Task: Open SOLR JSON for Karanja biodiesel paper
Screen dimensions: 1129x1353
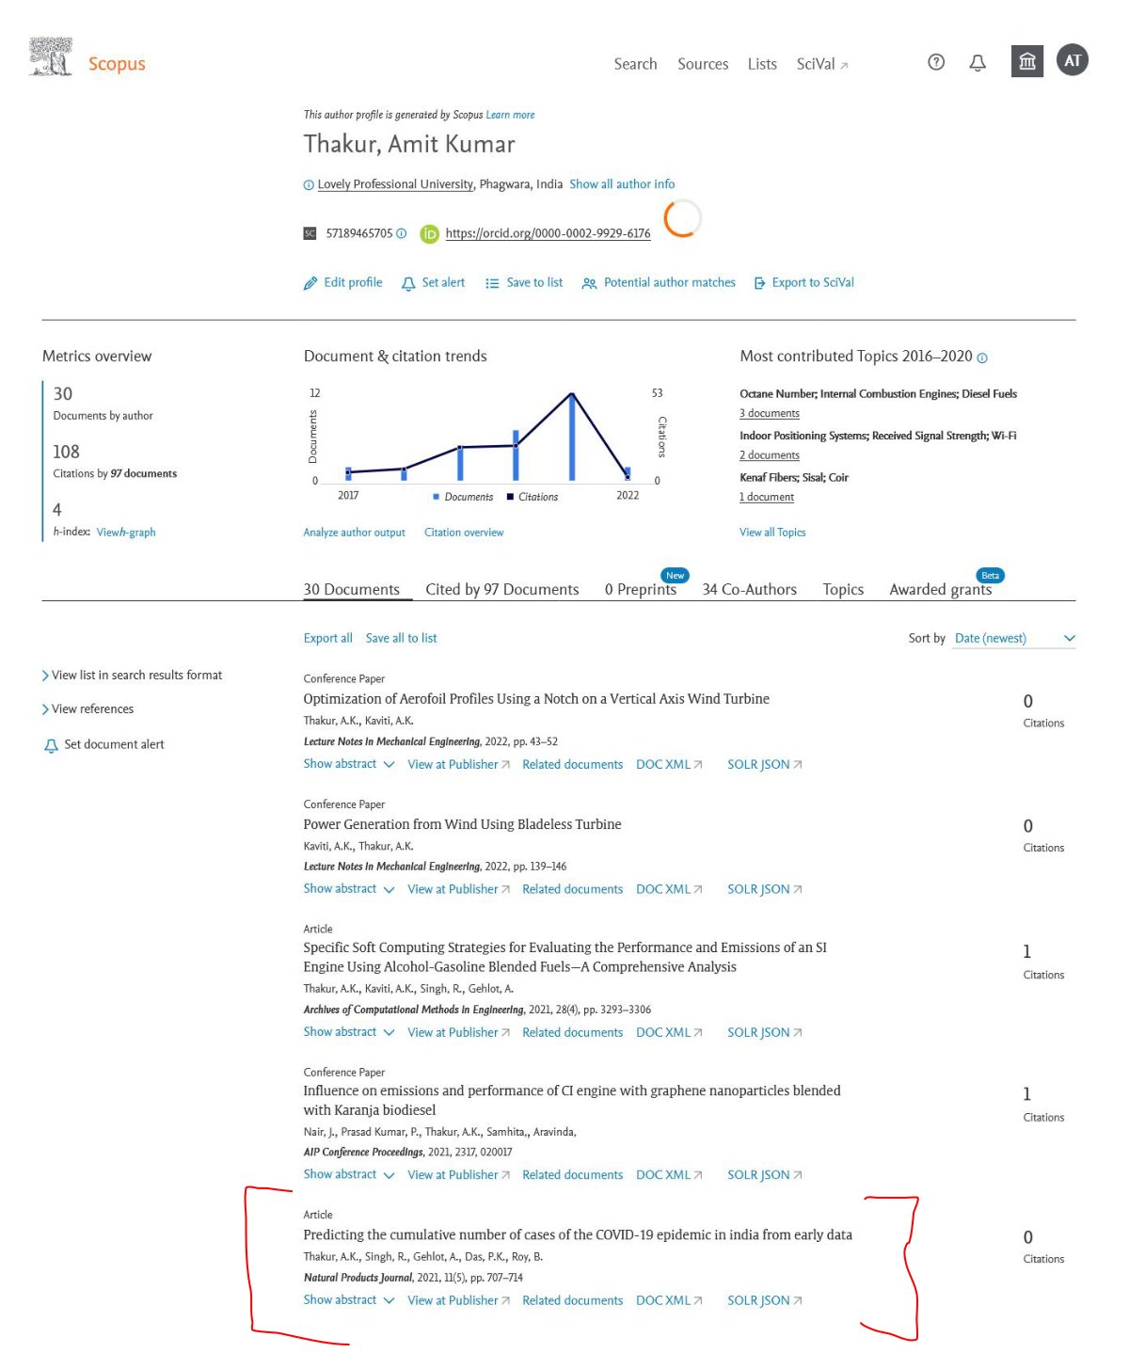Action: [764, 1175]
